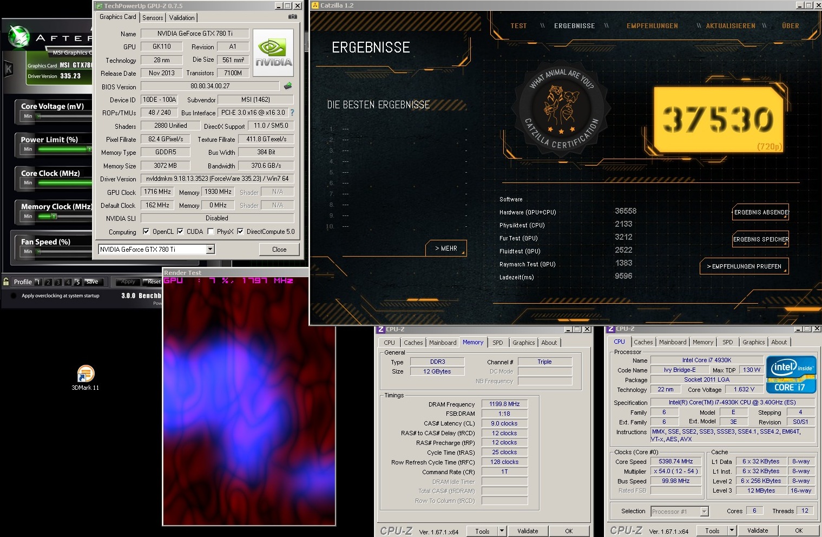Screen dimensions: 822x537
Task: Toggle the DirectCompute 5.0 checkbox
Action: pos(240,231)
